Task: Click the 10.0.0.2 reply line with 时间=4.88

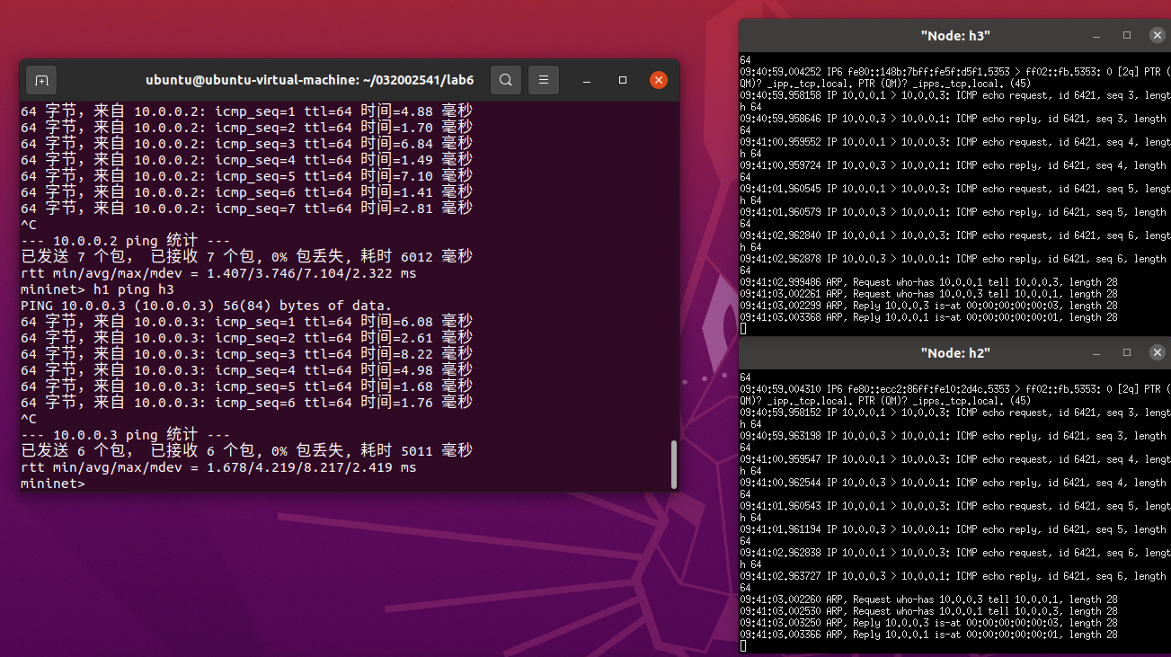Action: coord(246,111)
